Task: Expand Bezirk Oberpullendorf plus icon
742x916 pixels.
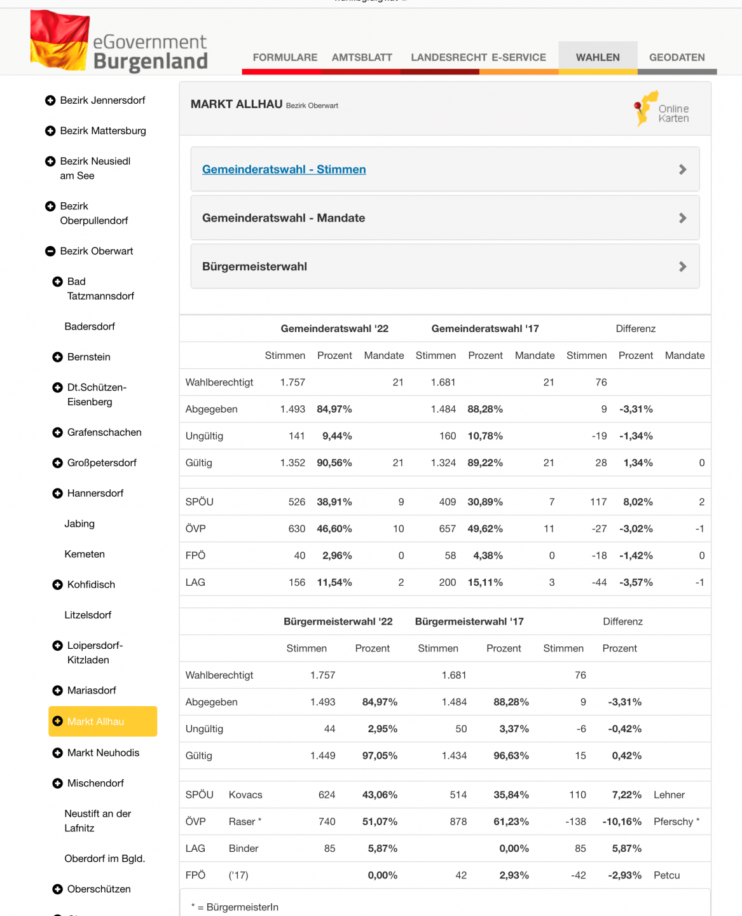Action: coord(50,206)
